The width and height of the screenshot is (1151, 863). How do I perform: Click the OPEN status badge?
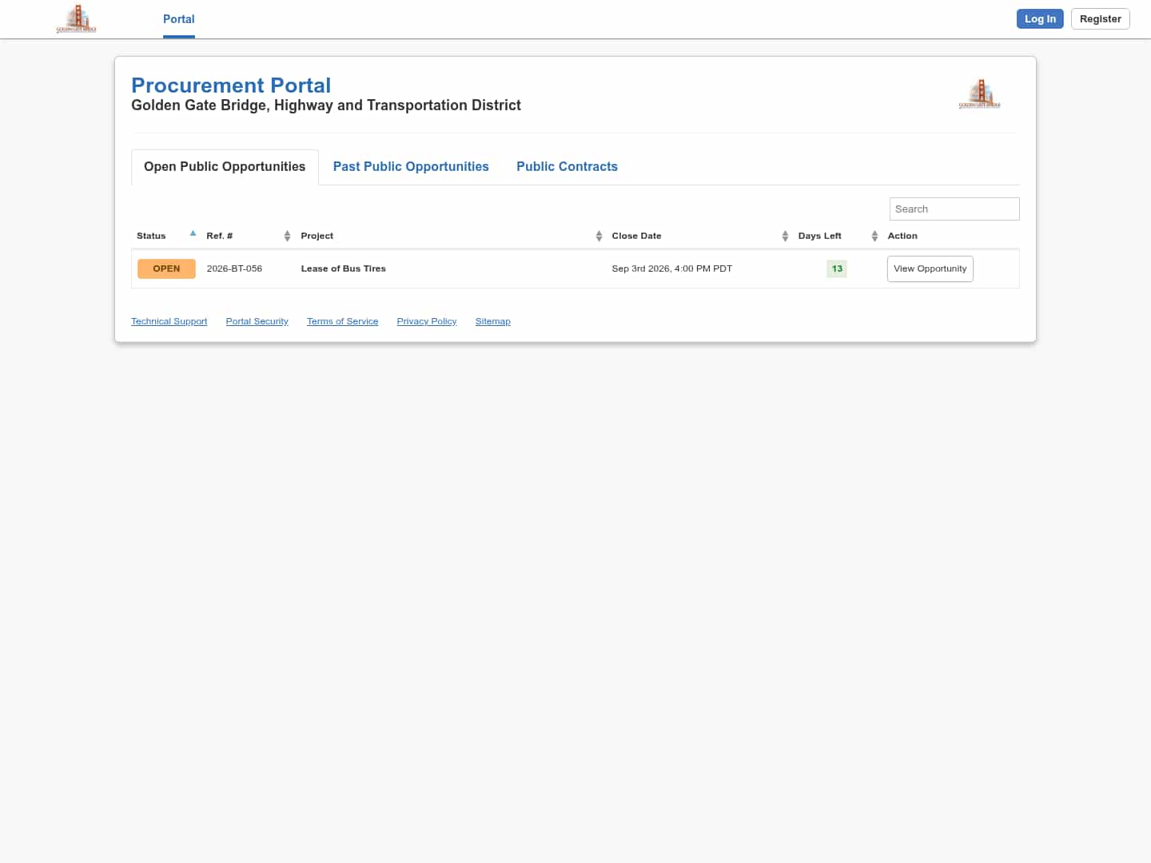166,268
